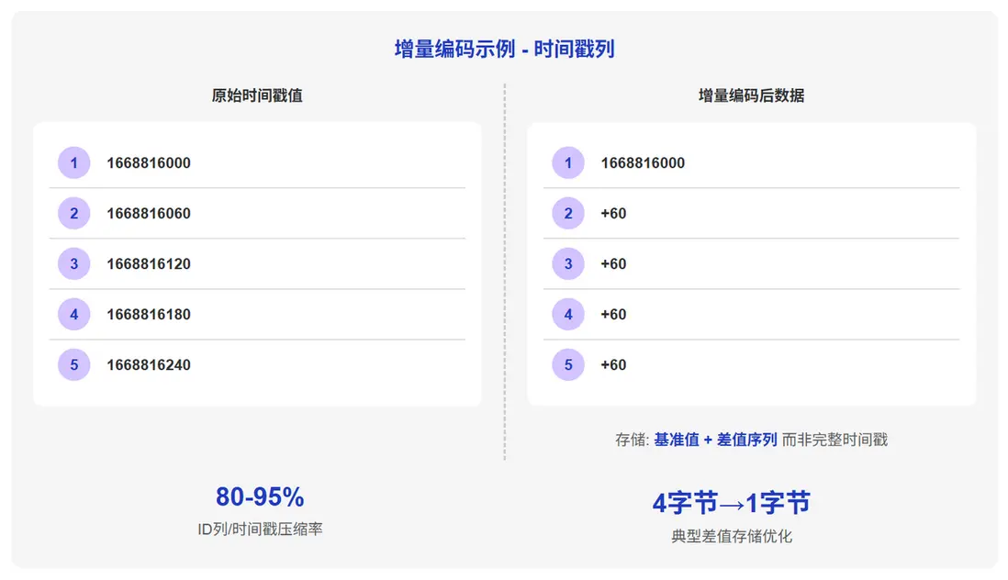Click badge 4 beside 1668816180
The height and width of the screenshot is (580, 1008).
(x=73, y=315)
